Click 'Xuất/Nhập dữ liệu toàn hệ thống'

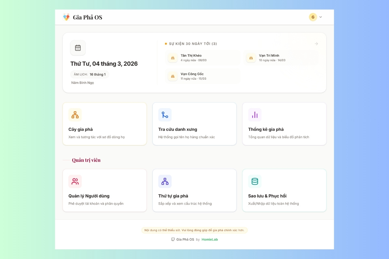point(274,204)
